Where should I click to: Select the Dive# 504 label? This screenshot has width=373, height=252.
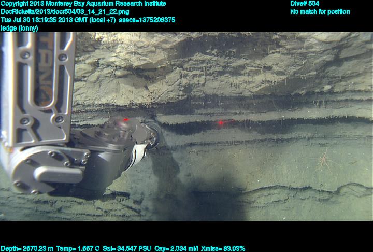pos(305,4)
